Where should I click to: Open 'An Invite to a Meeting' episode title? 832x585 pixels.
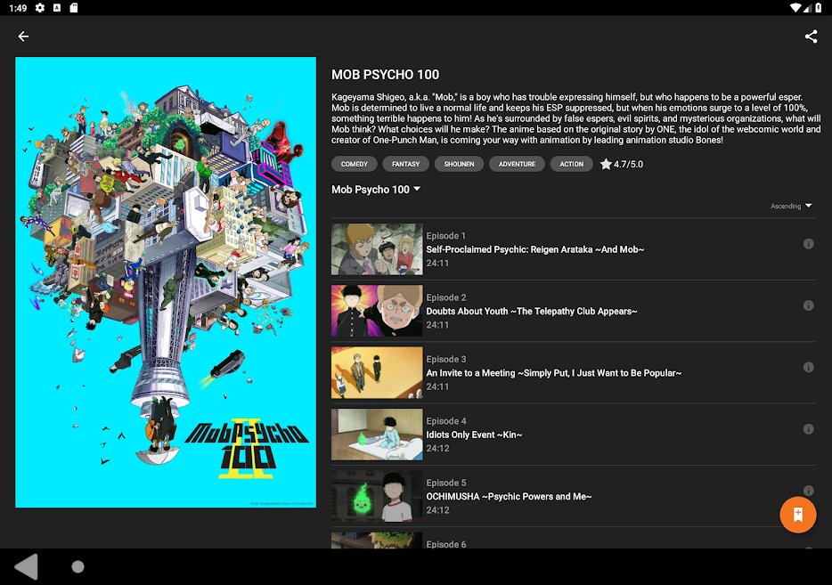pos(553,373)
